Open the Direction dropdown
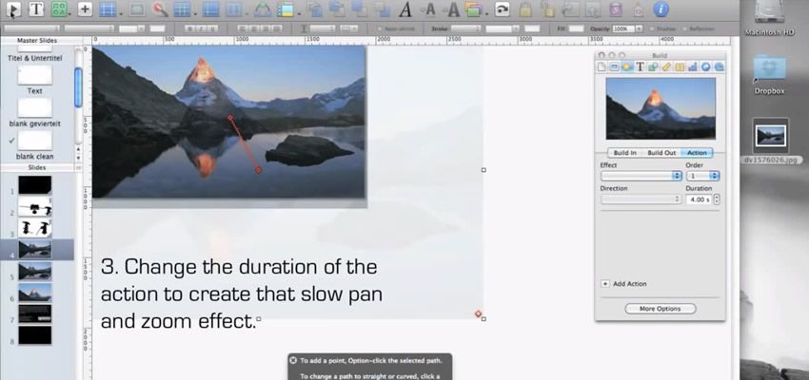809x380 pixels. 641,199
